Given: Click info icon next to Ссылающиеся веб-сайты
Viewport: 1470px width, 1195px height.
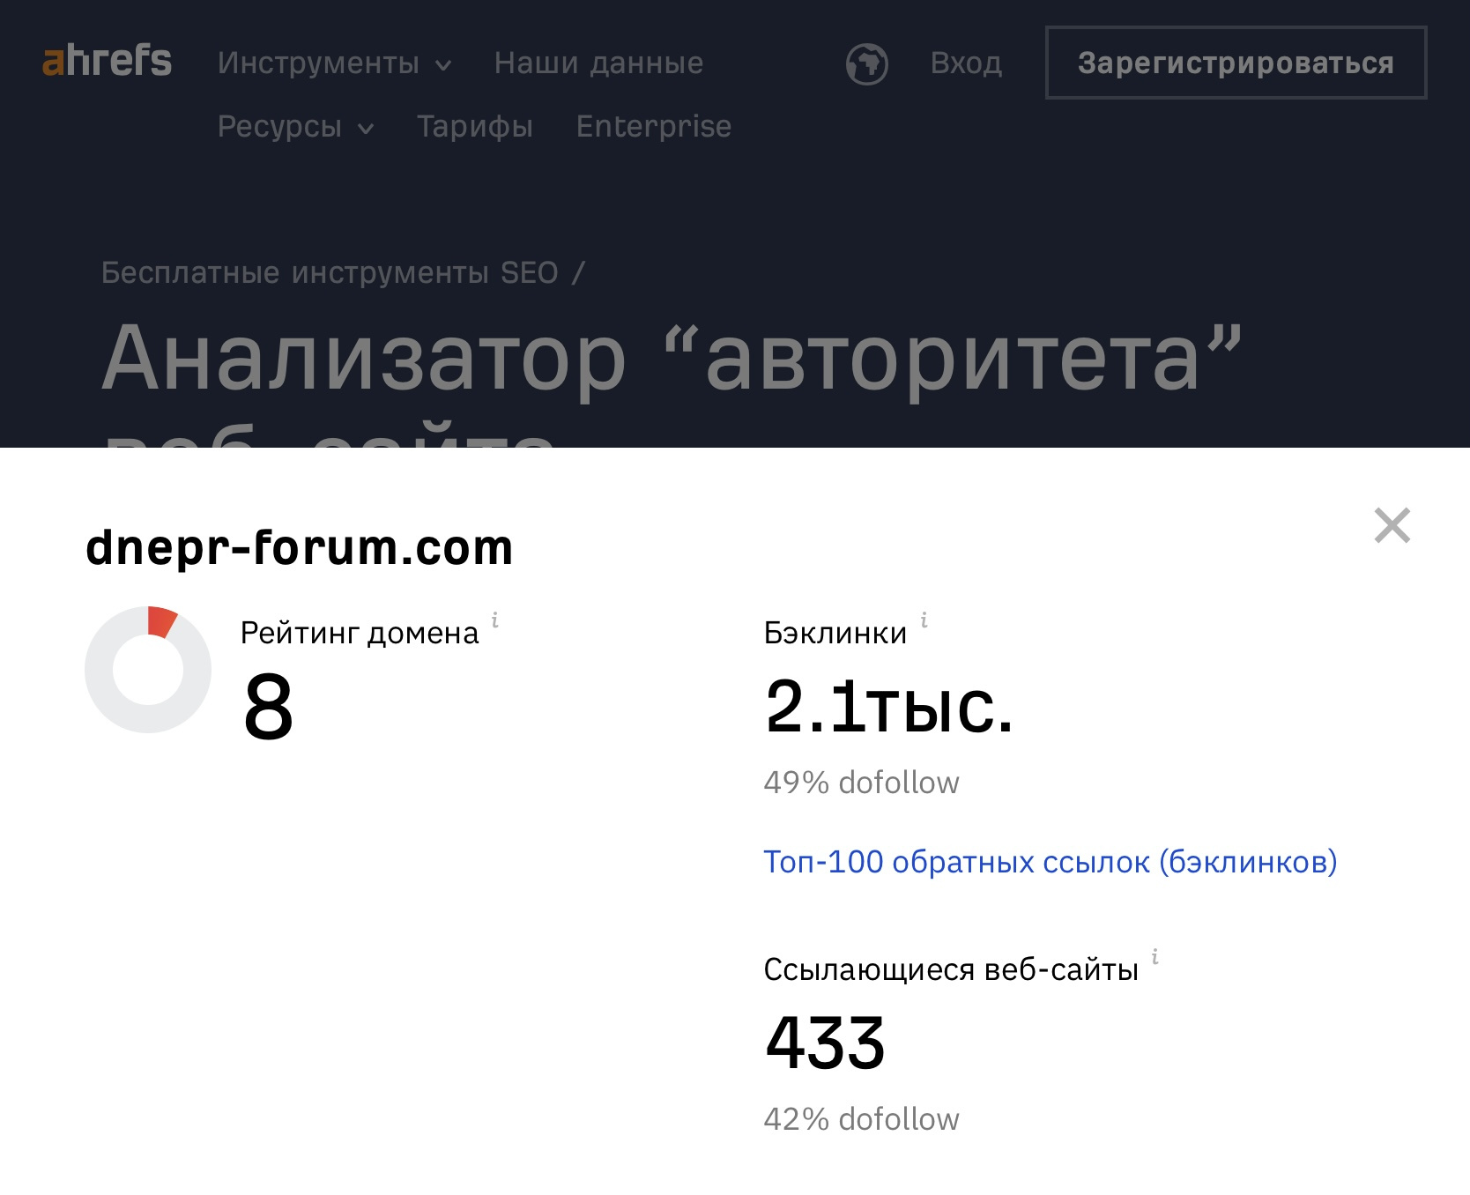Looking at the screenshot, I should pos(1154,957).
